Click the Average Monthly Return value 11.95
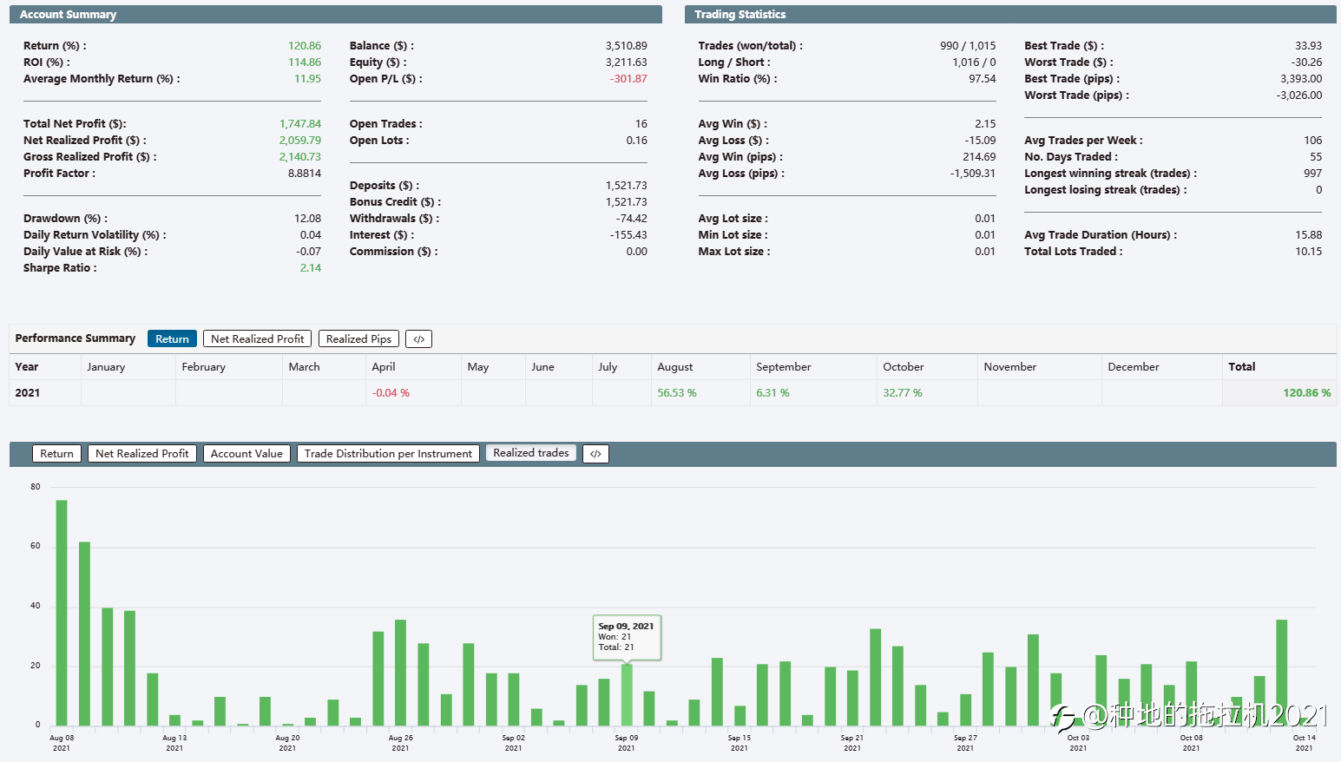Screen dimensions: 1341x762 (x=307, y=79)
